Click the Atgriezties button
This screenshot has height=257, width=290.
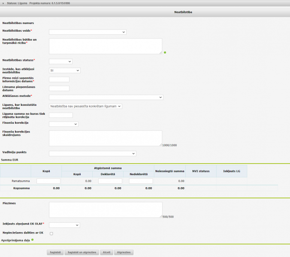(124, 252)
